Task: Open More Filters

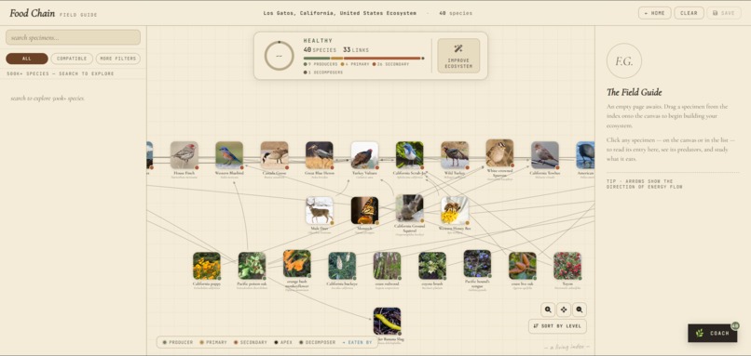Action: [x=117, y=59]
